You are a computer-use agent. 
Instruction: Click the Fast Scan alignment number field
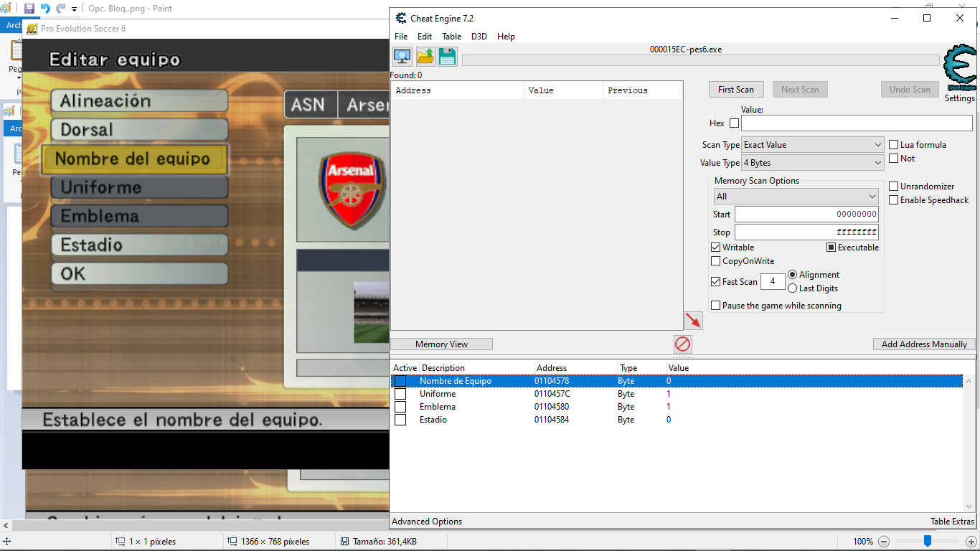773,282
